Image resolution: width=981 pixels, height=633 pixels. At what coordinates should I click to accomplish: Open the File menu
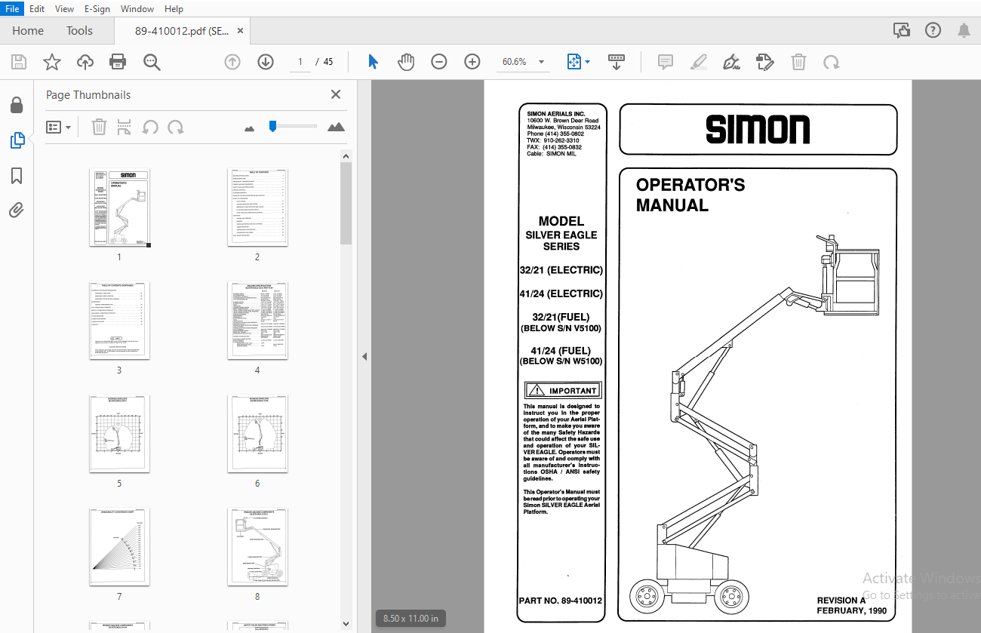(x=12, y=8)
